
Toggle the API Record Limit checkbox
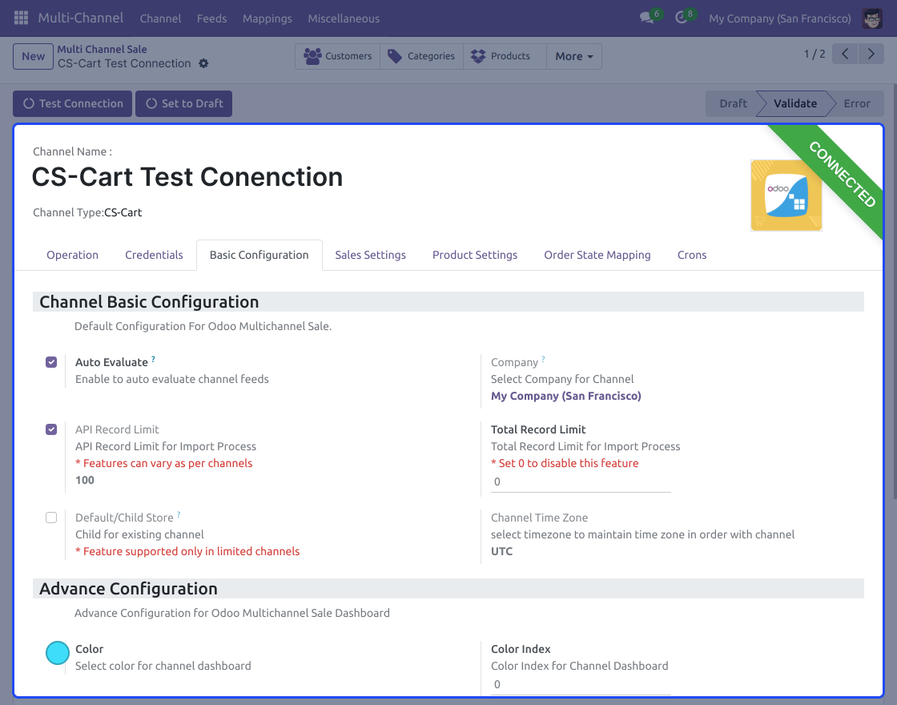[51, 429]
